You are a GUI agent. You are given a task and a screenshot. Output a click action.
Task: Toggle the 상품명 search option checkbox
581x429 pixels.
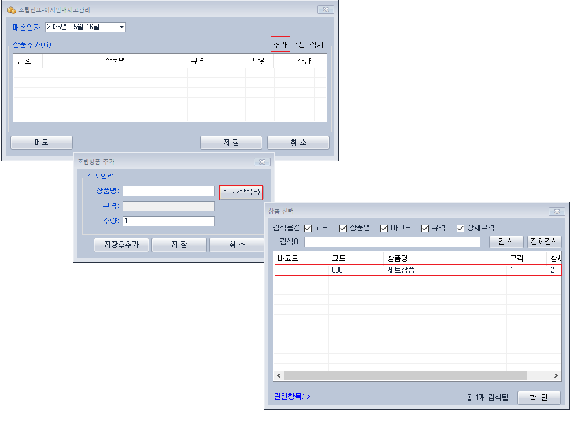pos(343,229)
